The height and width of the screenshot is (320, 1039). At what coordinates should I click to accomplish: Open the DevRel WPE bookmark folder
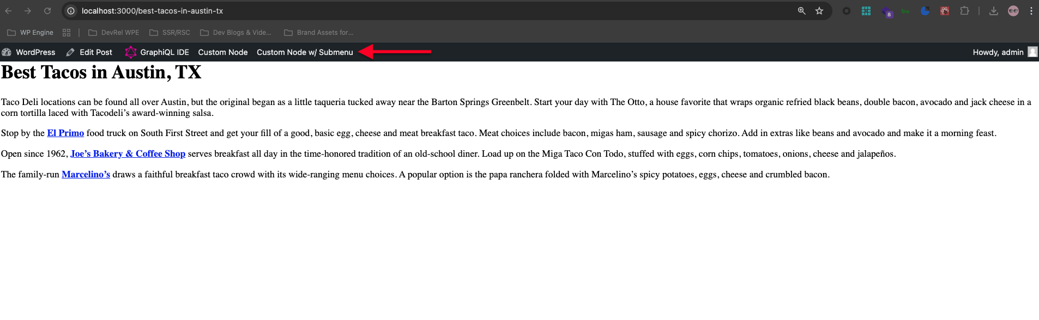click(x=114, y=33)
